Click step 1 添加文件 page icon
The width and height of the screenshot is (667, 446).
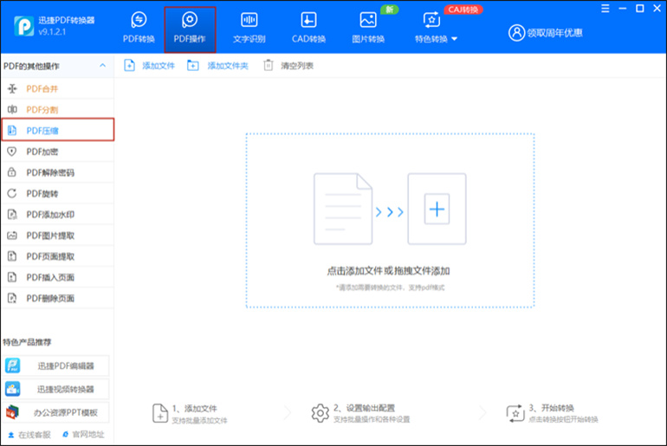[x=160, y=413]
